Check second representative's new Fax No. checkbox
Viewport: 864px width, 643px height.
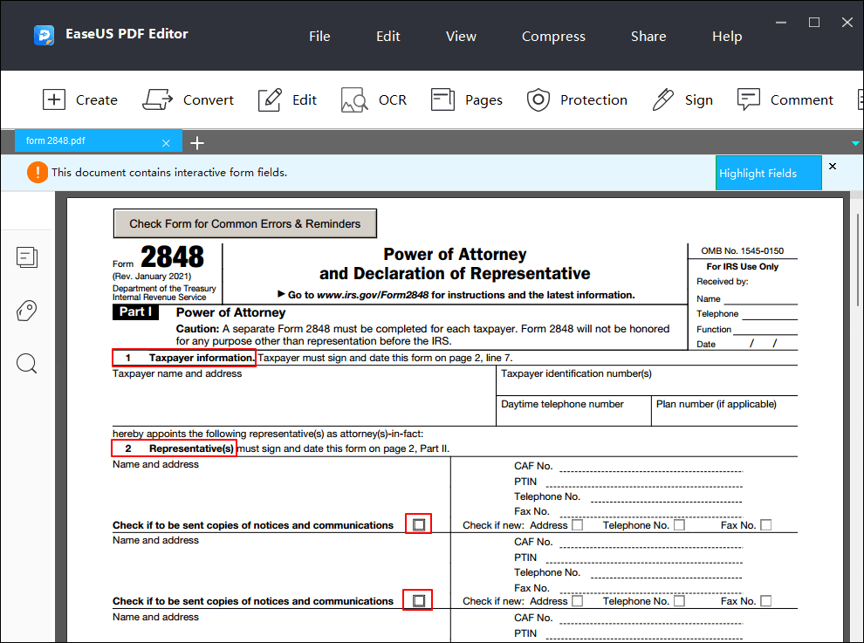tap(765, 601)
